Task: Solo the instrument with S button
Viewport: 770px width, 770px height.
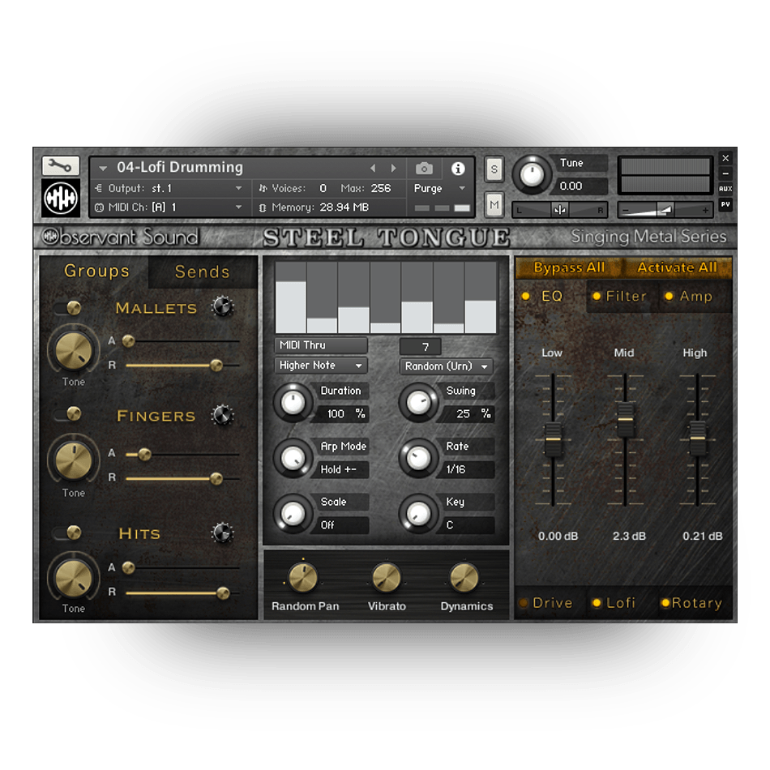Action: tap(494, 169)
